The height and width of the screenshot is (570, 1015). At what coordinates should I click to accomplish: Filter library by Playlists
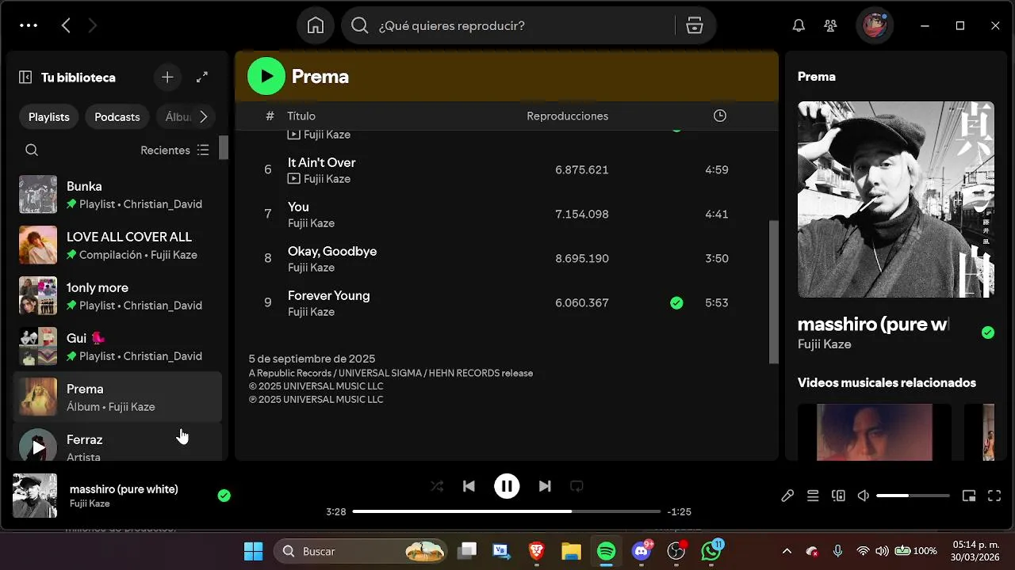[49, 116]
